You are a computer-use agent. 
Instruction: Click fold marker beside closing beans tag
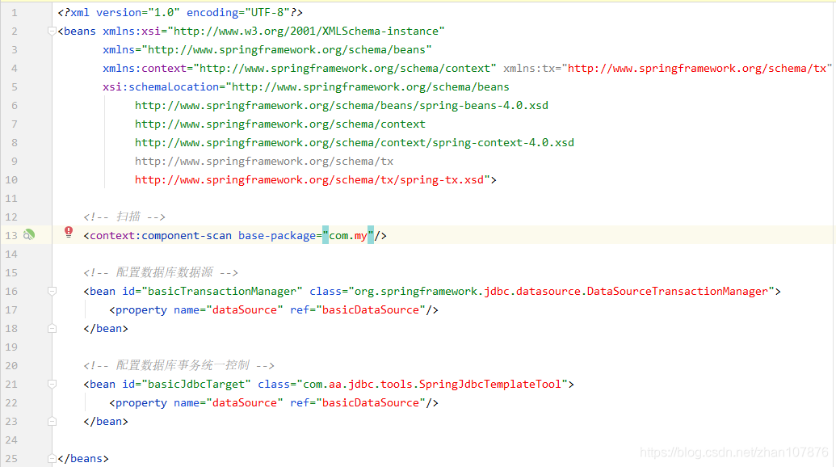click(52, 458)
